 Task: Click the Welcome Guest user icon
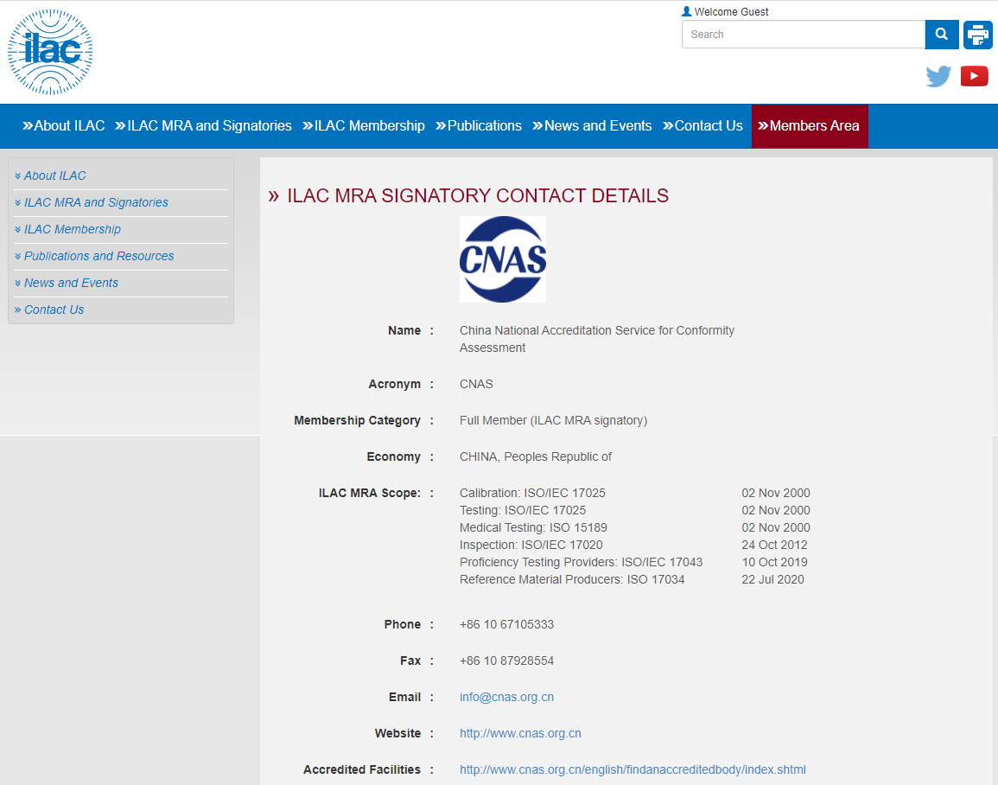click(687, 12)
